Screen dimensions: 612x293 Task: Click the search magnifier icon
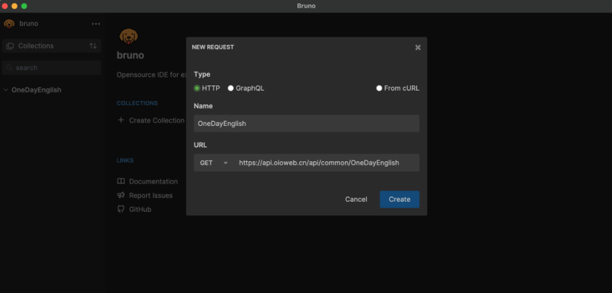(x=10, y=68)
